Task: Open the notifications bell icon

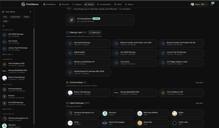Action: pyautogui.click(x=212, y=4)
